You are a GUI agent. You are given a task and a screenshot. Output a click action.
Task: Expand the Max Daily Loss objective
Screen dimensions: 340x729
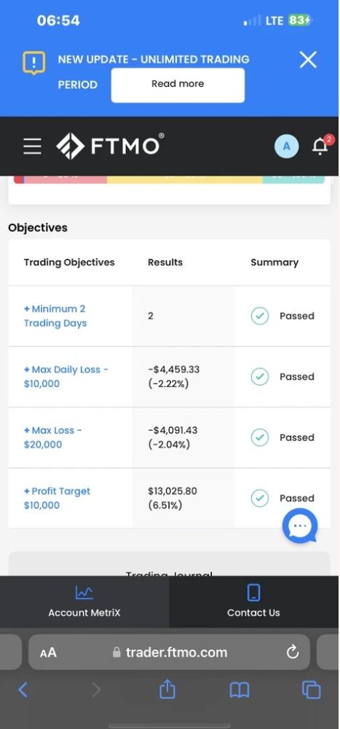click(x=66, y=377)
